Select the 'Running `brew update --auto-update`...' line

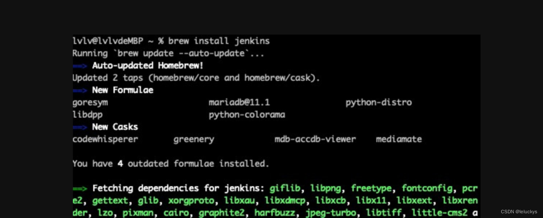(x=168, y=53)
